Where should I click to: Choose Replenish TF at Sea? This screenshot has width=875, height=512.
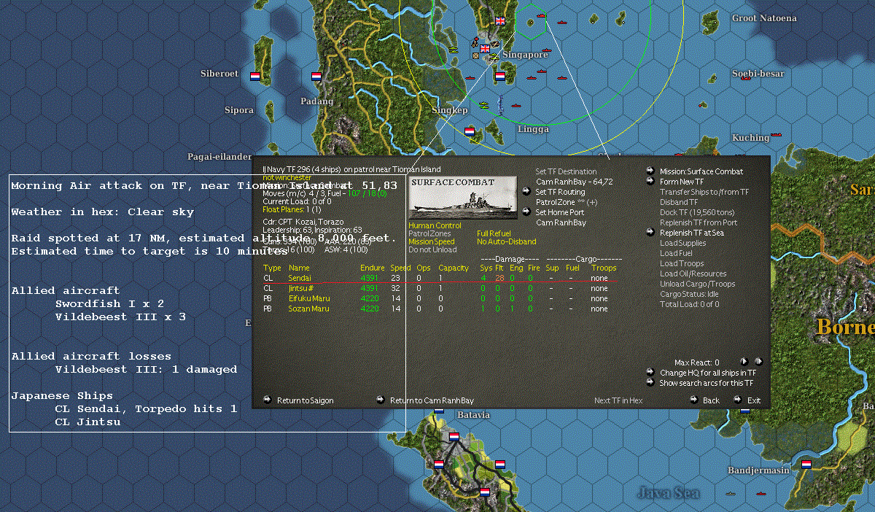pos(692,233)
